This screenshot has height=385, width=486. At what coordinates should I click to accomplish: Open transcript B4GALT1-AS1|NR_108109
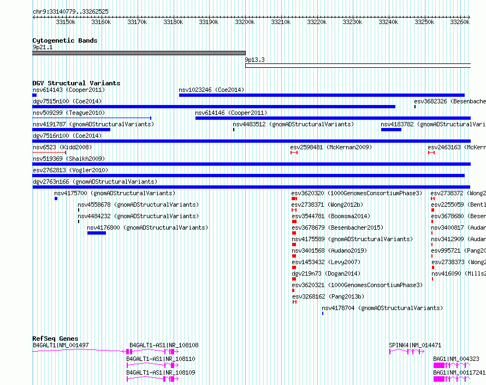pyautogui.click(x=161, y=372)
